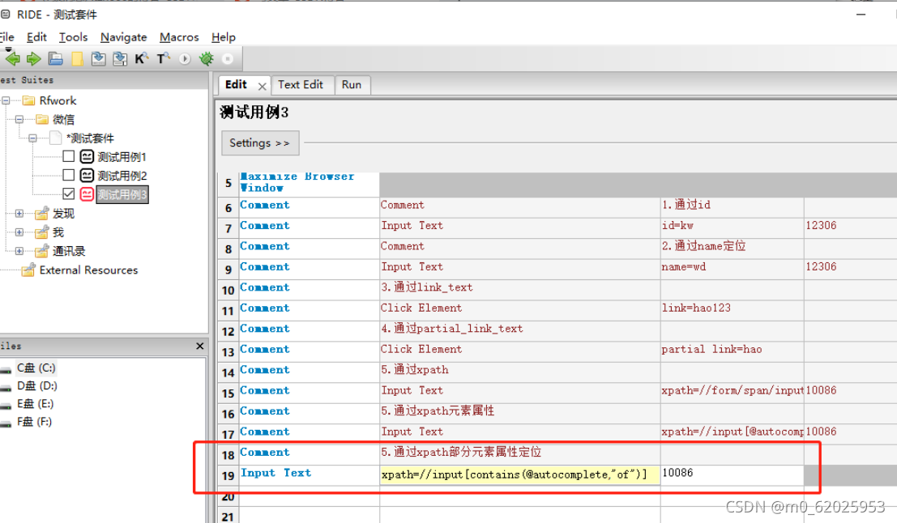Click the Save toolbar icon

[x=98, y=57]
